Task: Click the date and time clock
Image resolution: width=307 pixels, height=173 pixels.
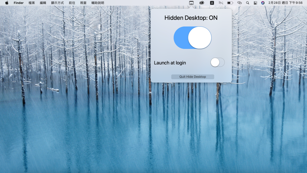Action: coord(285,3)
